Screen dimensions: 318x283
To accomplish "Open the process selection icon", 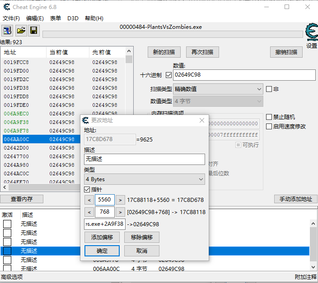I will 7,31.
